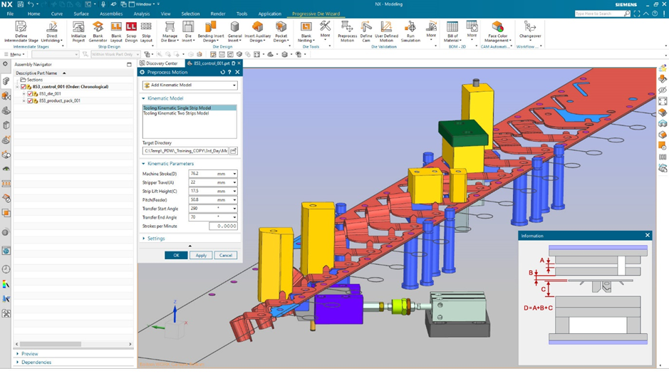Open the Menu dropdown button

14,55
